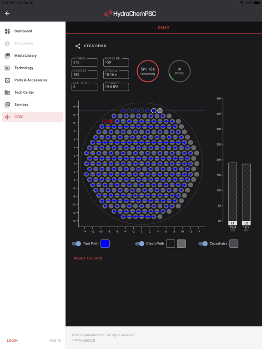The image size is (262, 349).
Task: Open Dashboard via its grid icon
Action: [7, 31]
